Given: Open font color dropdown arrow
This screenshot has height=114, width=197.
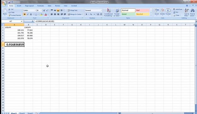Looking at the screenshot, I should coord(48,14).
